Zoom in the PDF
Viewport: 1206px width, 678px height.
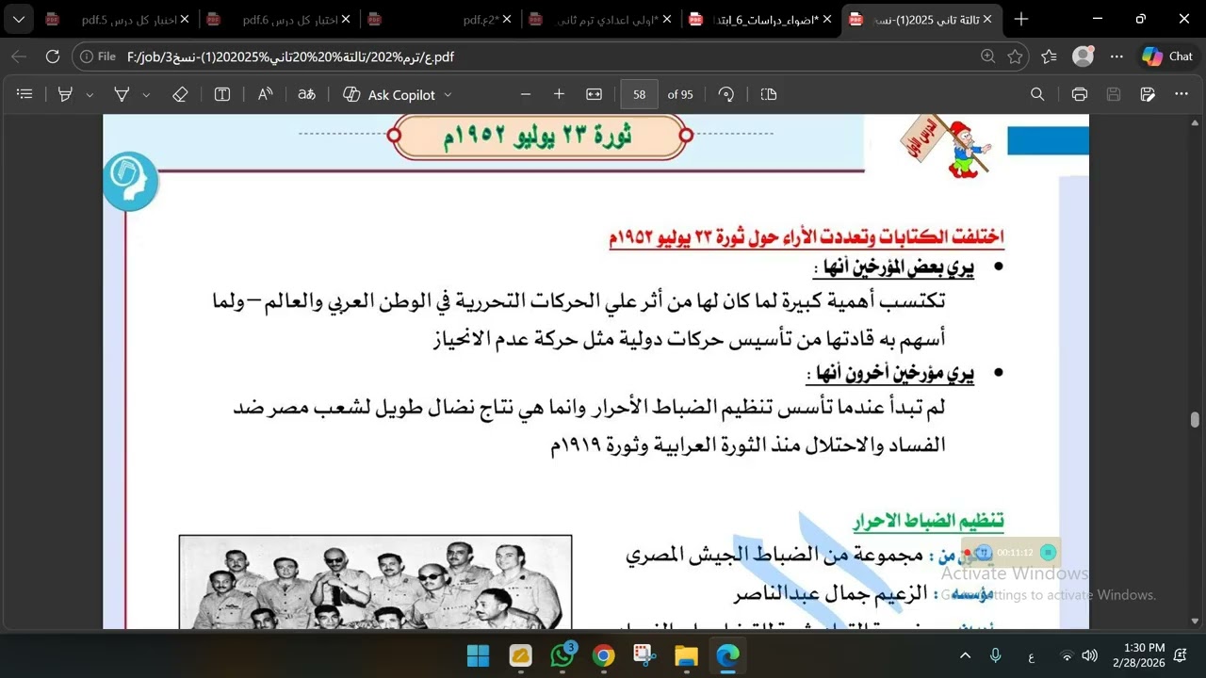(559, 94)
